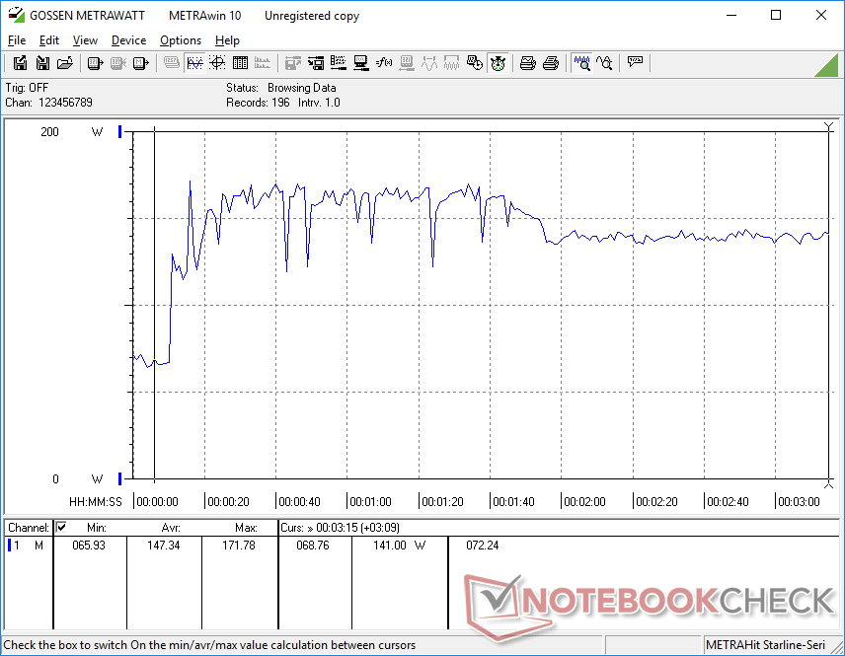Image resolution: width=845 pixels, height=656 pixels.
Task: Click the channel 1 M row label
Action: coord(28,546)
